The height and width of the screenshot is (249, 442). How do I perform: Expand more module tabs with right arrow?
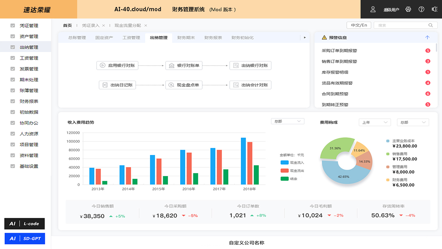point(305,38)
